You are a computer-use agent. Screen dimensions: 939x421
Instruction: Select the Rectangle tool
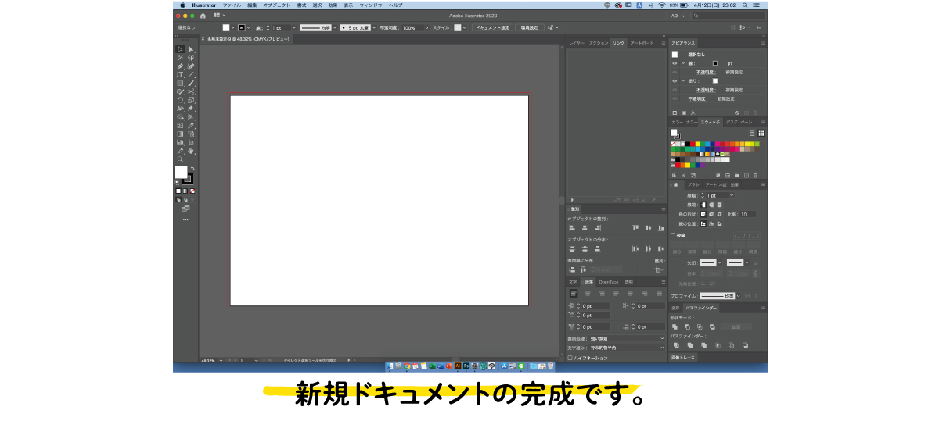click(180, 83)
